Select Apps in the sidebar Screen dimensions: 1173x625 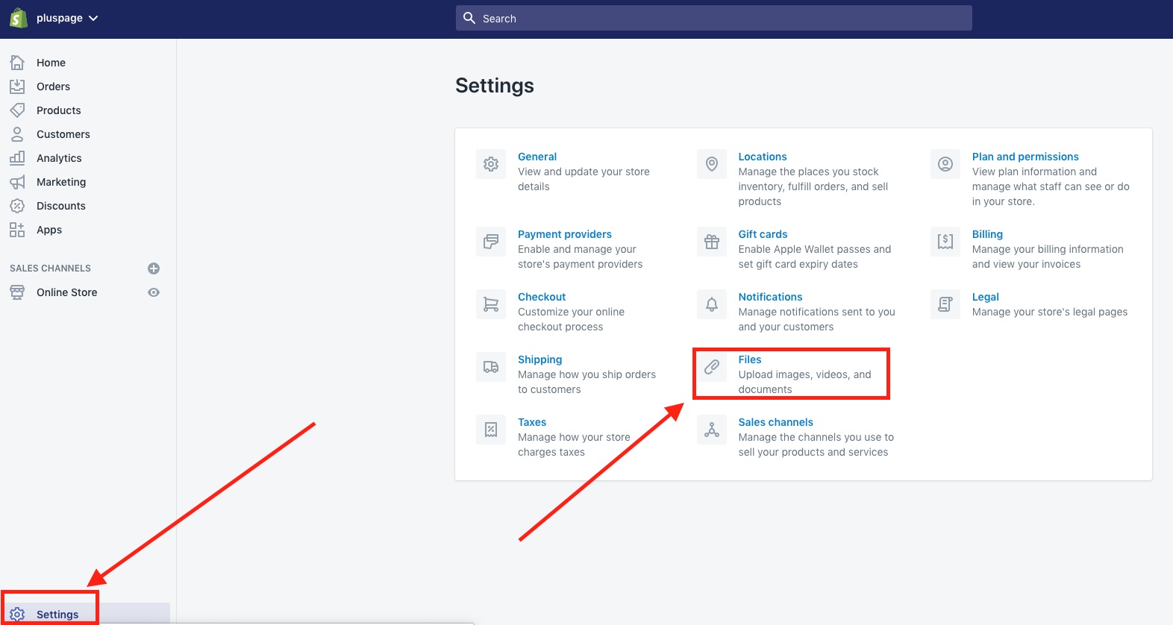(x=49, y=230)
